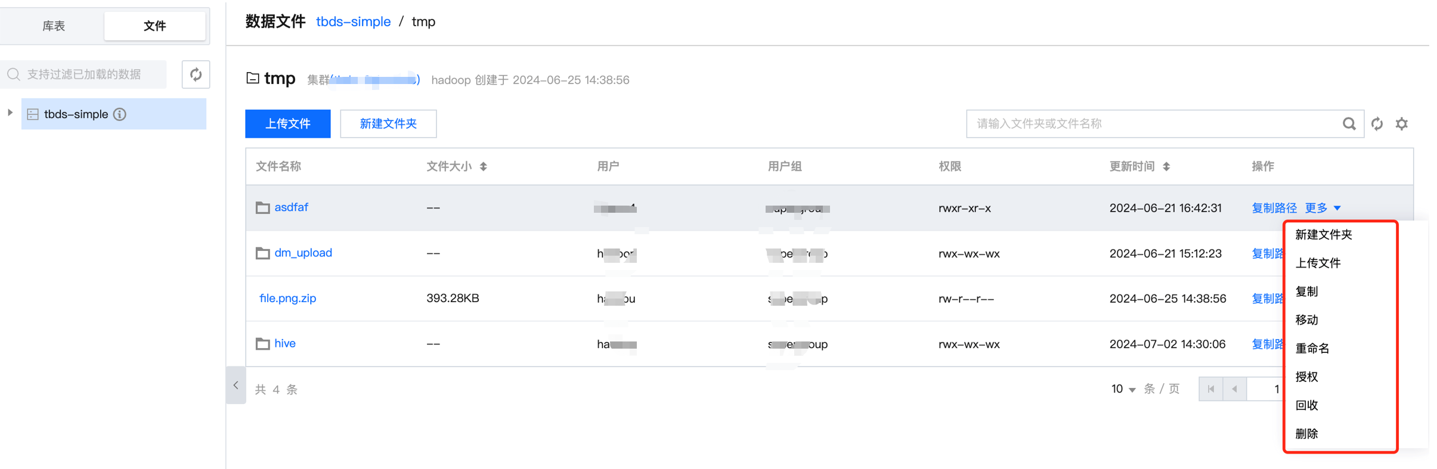Click the search magnifier in the file search box
The height and width of the screenshot is (469, 1437).
point(1348,123)
